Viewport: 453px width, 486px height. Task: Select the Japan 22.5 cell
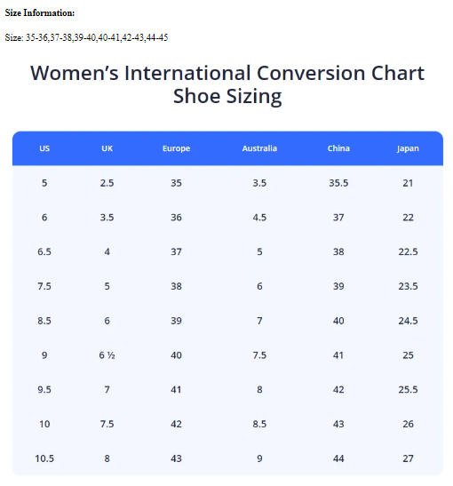[408, 251]
